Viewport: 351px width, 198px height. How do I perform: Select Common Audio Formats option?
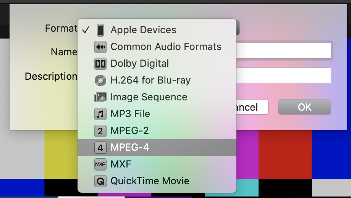pos(166,47)
